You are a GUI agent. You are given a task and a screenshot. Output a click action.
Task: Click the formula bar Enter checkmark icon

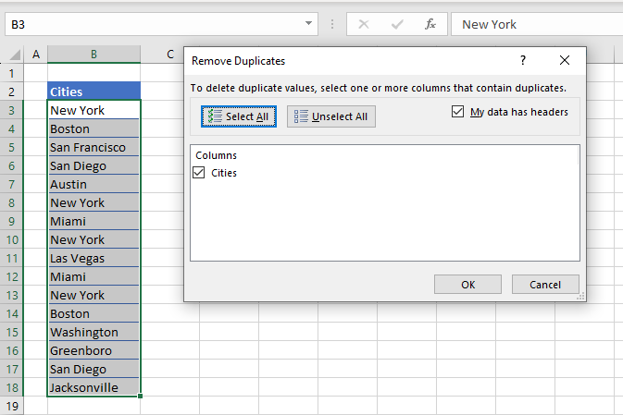pos(397,24)
